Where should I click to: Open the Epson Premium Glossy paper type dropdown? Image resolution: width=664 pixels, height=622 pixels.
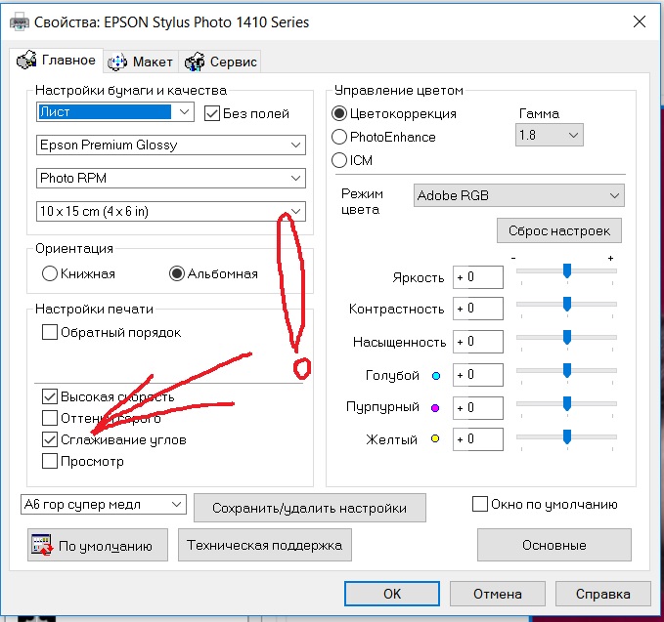click(171, 145)
